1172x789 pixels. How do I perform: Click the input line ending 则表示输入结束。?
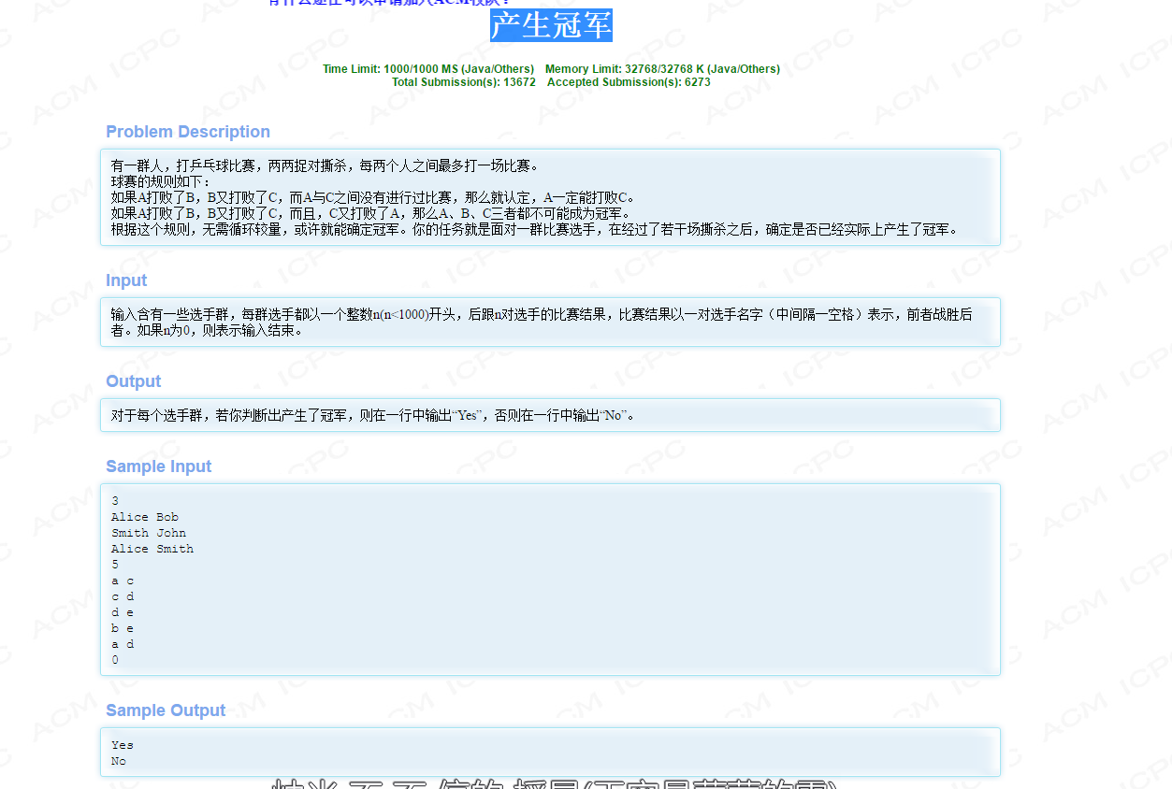click(207, 331)
